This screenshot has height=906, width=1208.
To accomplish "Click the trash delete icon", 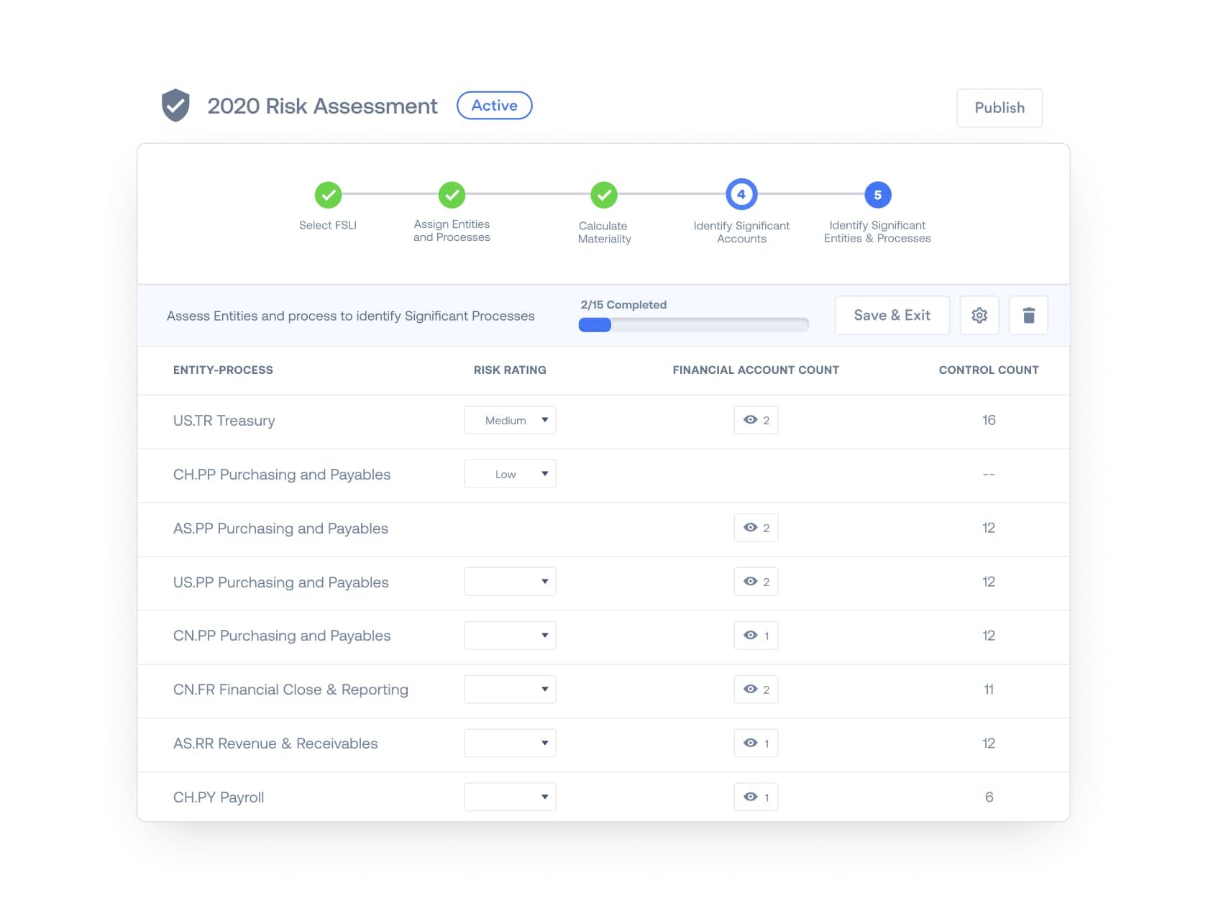I will click(x=1028, y=316).
